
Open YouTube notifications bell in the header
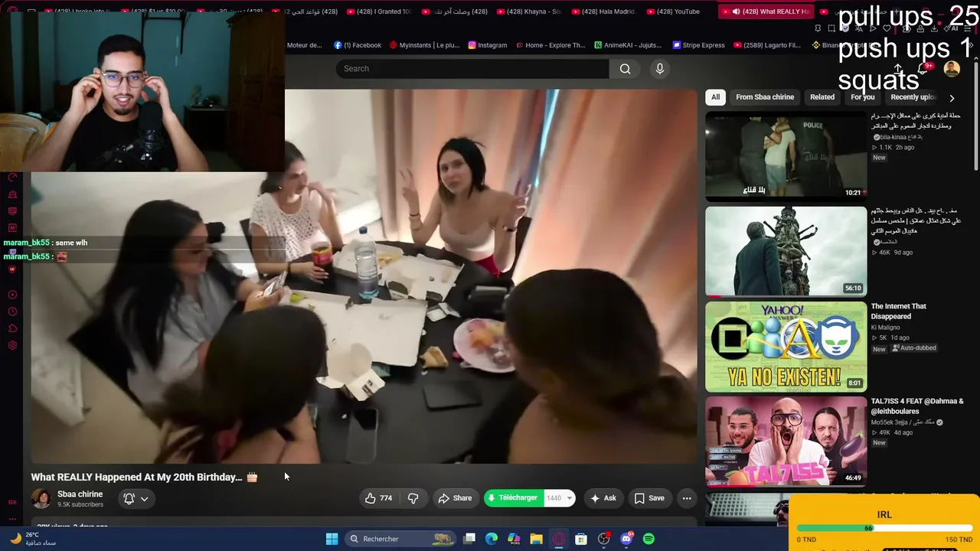tap(923, 69)
